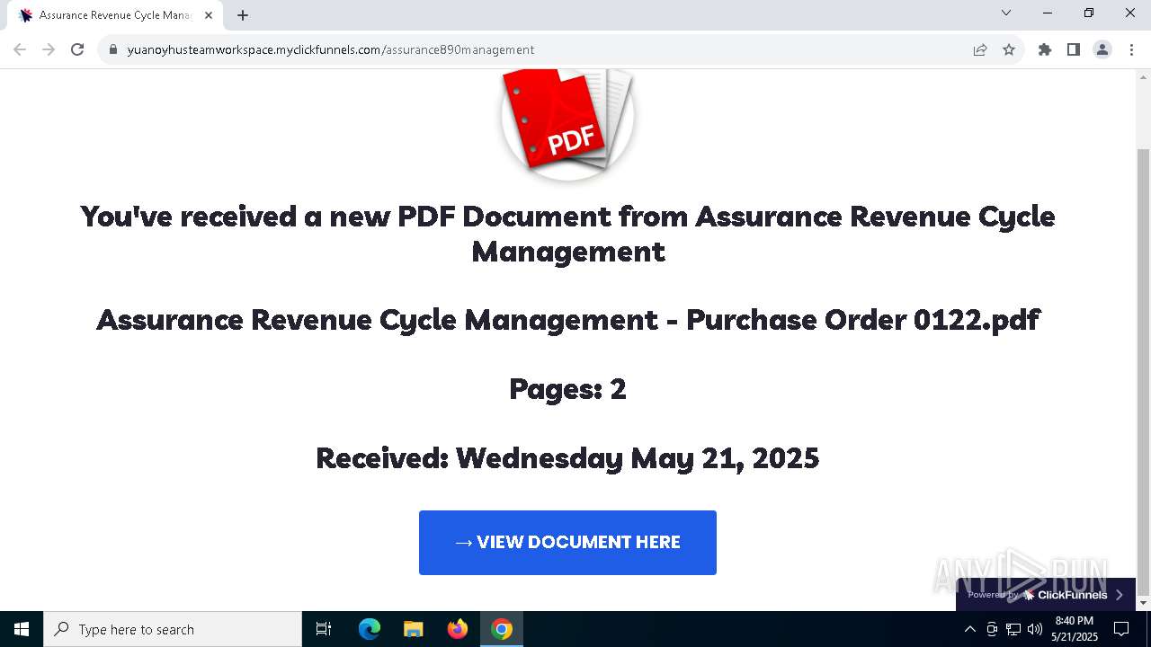Open the volume control tray icon
The width and height of the screenshot is (1151, 647).
pos(1035,629)
